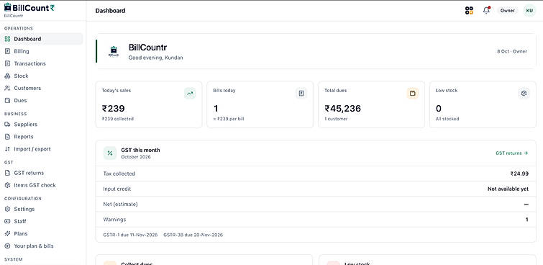Screen dimensions: 543x265
Task: Click the Settings gear icon
Action: tap(7, 209)
